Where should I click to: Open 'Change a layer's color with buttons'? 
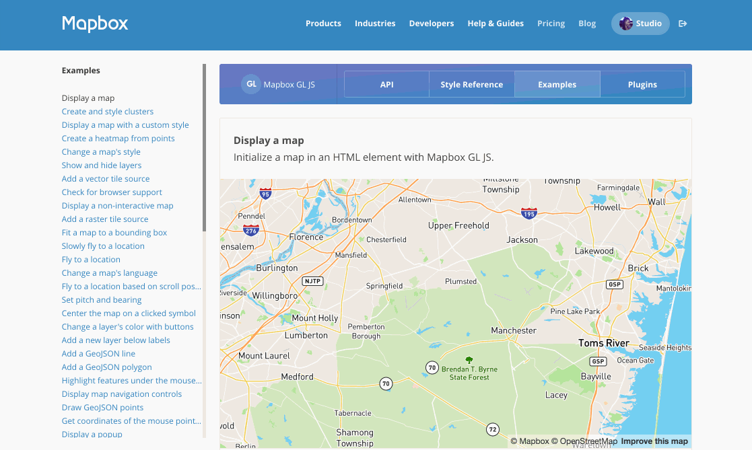127,326
